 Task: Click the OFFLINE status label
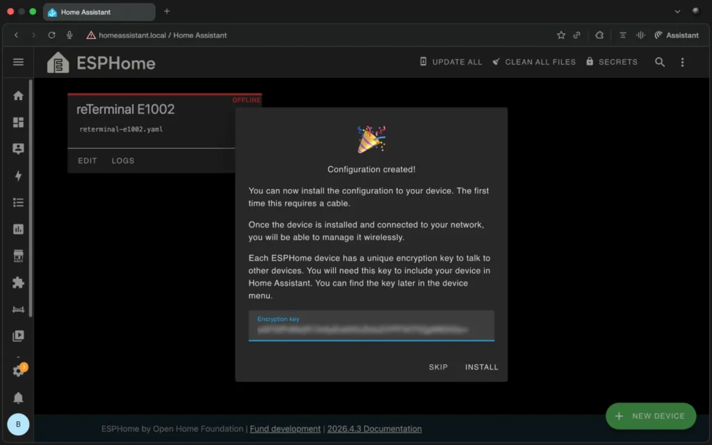click(247, 100)
